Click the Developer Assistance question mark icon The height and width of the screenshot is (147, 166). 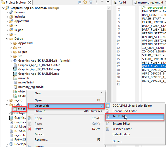[x=11, y=144]
